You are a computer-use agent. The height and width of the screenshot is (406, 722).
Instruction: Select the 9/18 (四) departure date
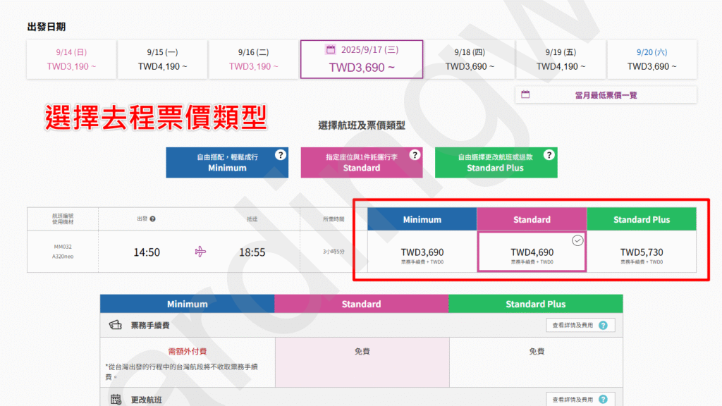[x=469, y=59]
